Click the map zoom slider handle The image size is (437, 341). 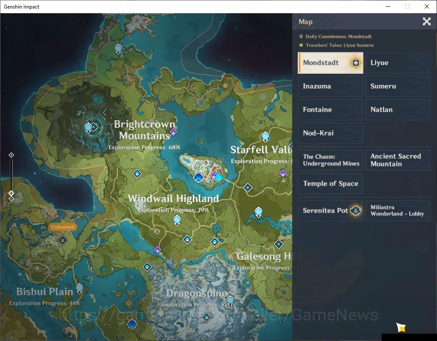(11, 193)
